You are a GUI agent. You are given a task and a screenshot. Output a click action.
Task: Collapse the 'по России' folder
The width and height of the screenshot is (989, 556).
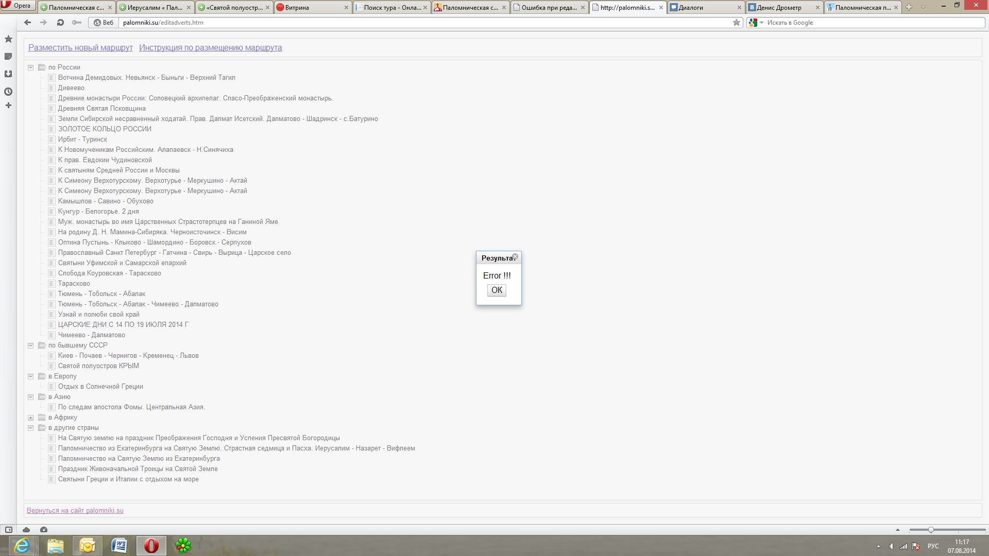[31, 67]
